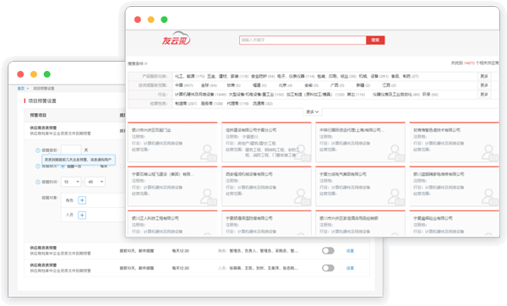Open supplier 西安福润机械设备有限公司 card title
Viewport: 507px width, 306px height.
pos(249,174)
